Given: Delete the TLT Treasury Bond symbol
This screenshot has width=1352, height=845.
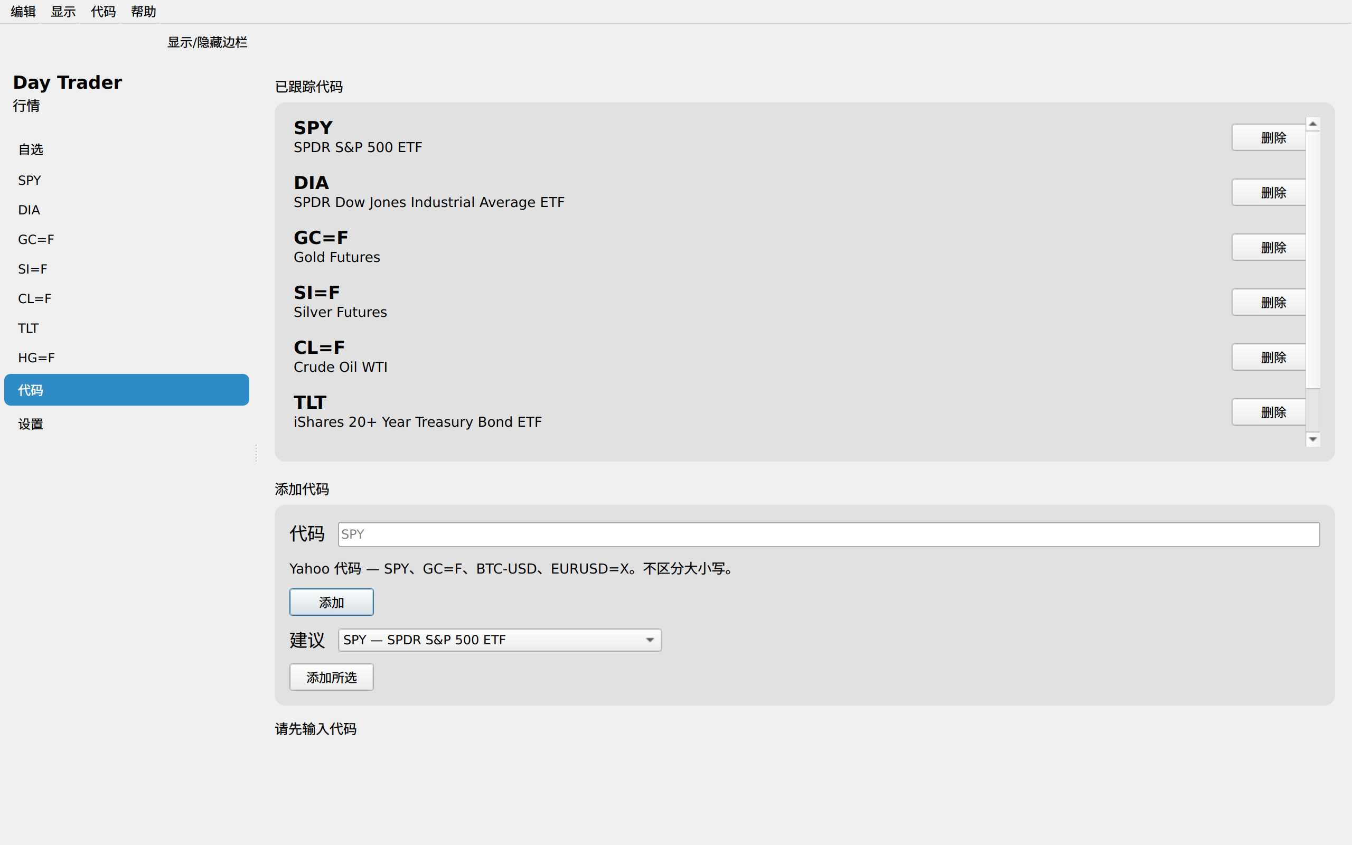Looking at the screenshot, I should point(1268,412).
